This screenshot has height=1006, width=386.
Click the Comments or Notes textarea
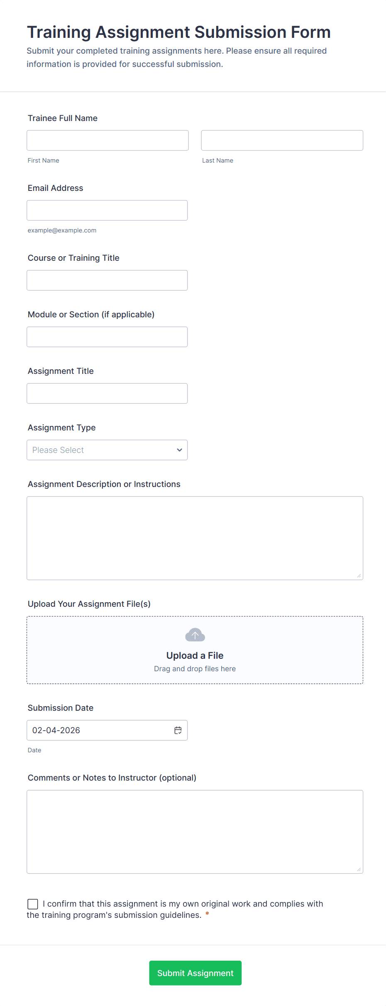[195, 832]
